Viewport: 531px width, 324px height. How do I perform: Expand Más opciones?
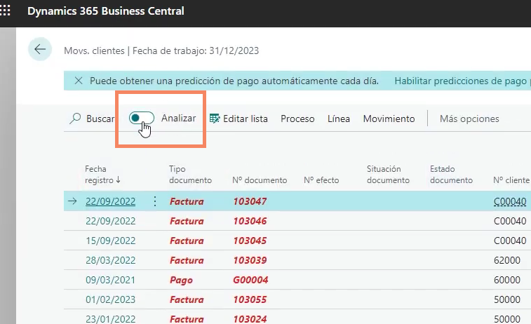[469, 119]
